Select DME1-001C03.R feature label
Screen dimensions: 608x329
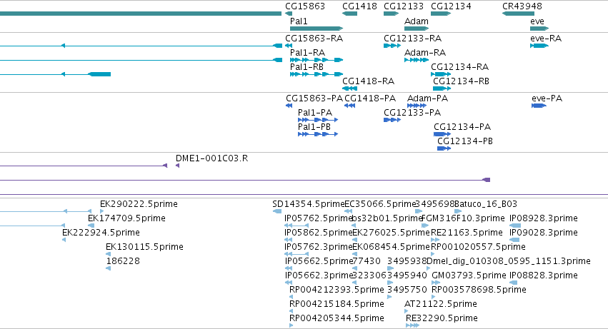tap(211, 158)
